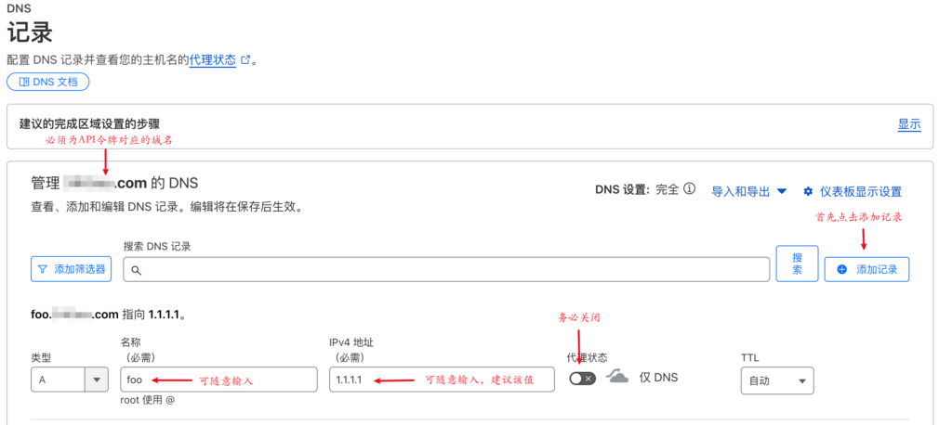Click the grey cloud icon beside 仅 DNS
The image size is (952, 425).
pyautogui.click(x=618, y=377)
